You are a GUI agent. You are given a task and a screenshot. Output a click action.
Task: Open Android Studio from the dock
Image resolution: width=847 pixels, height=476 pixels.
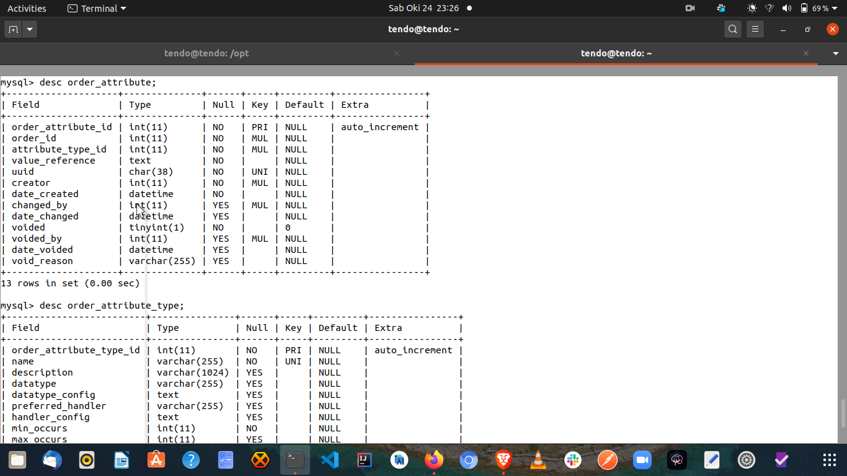click(399, 460)
